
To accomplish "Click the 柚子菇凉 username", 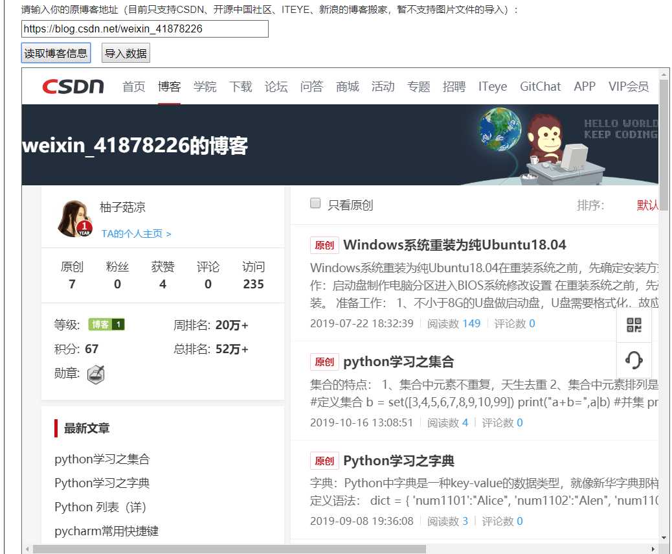I will pos(122,207).
